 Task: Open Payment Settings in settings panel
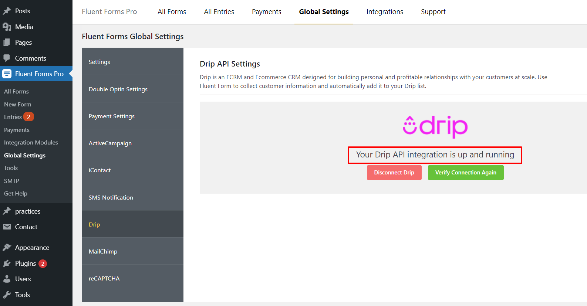(132, 116)
